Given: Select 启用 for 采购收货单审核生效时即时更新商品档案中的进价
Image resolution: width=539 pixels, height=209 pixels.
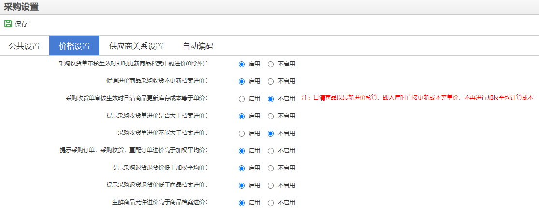Looking at the screenshot, I should [241, 64].
